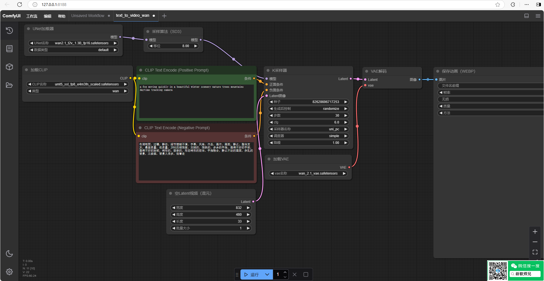Viewport: 544px width, 281px height.
Task: Click the 运行 run button
Action: [x=252, y=274]
